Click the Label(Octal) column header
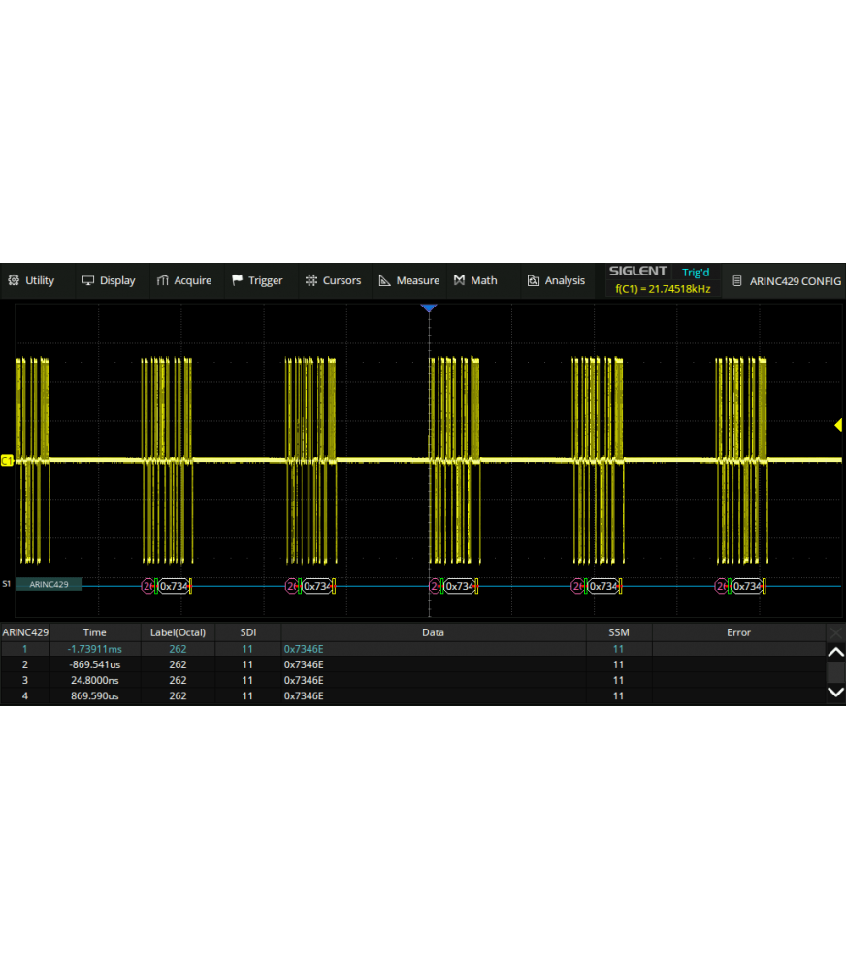This screenshot has width=846, height=970. 179,632
